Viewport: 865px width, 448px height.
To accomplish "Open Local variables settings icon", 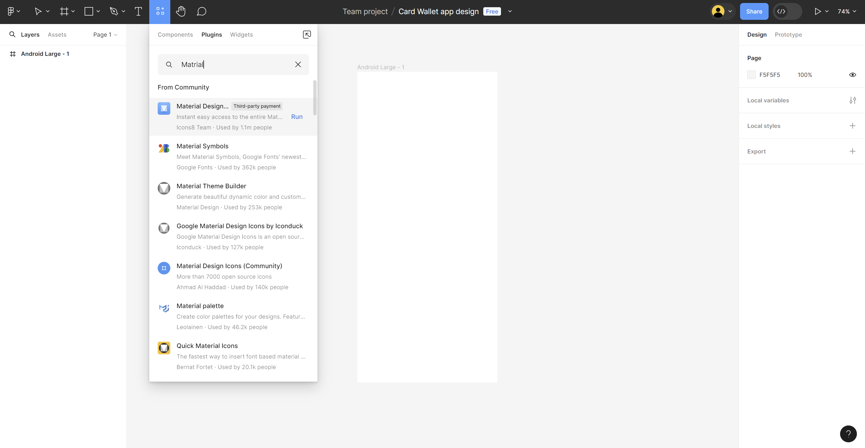I will (x=852, y=100).
